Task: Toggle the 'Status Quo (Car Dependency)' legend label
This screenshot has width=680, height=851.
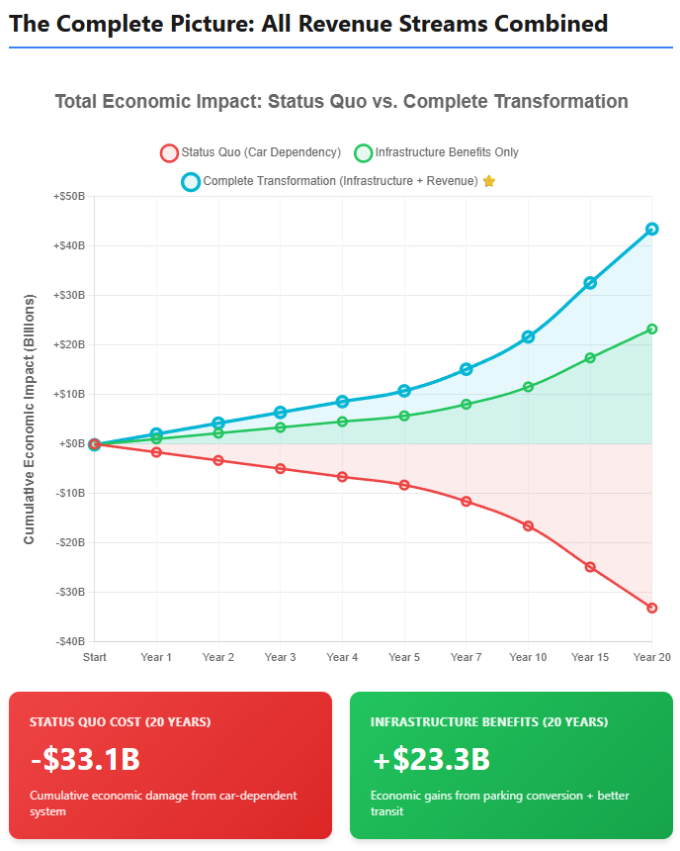Action: click(261, 152)
